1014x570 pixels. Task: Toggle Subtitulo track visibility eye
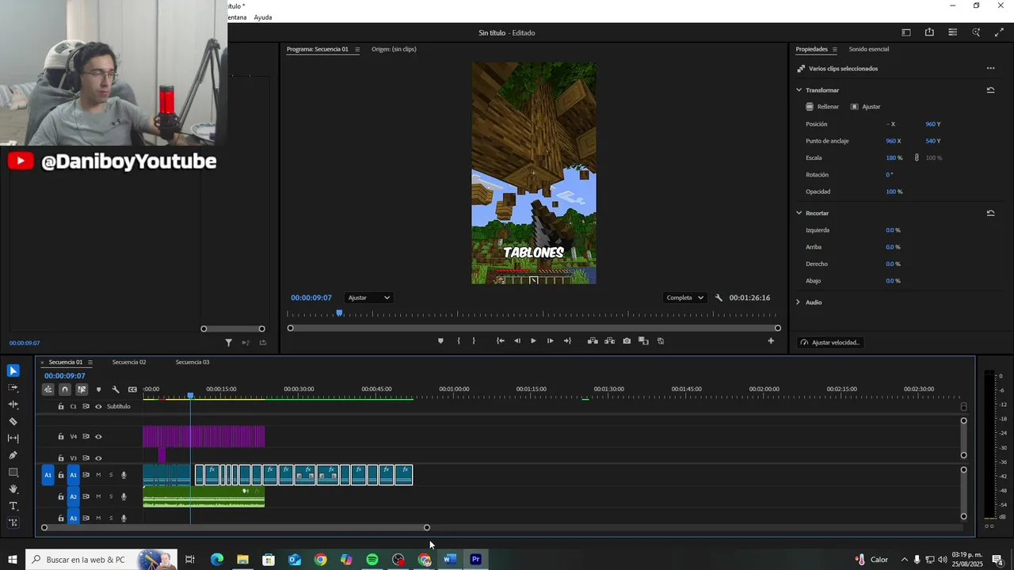pos(98,407)
